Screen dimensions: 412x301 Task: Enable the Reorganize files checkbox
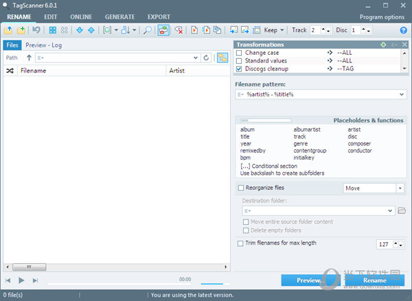[241, 188]
